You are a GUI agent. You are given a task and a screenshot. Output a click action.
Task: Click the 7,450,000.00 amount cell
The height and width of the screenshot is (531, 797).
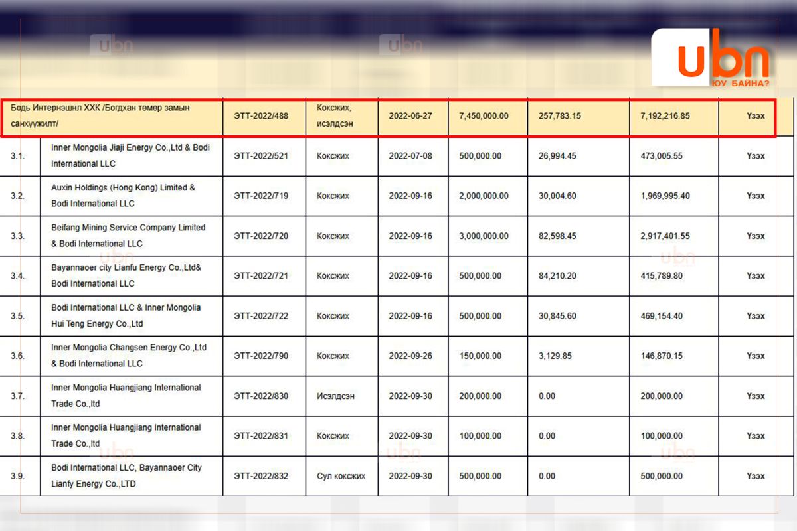point(484,116)
